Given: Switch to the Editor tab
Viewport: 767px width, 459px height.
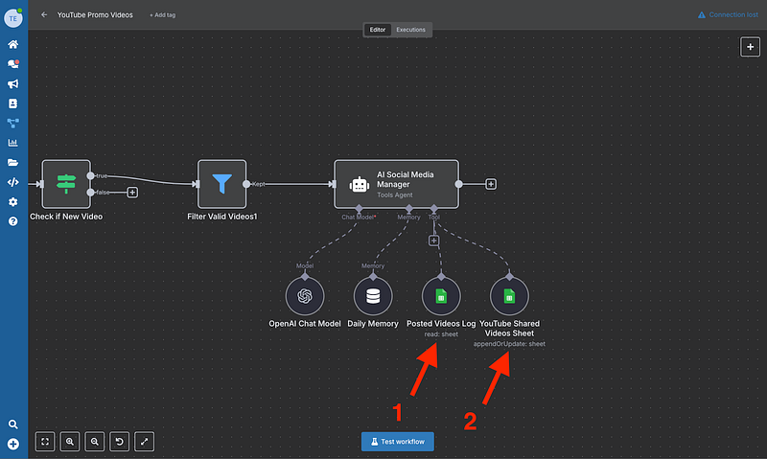Looking at the screenshot, I should pos(378,30).
